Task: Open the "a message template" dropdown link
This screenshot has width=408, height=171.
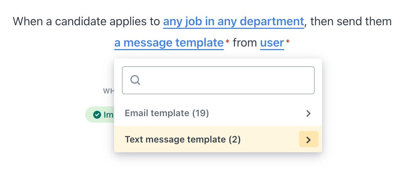Action: pos(169,43)
